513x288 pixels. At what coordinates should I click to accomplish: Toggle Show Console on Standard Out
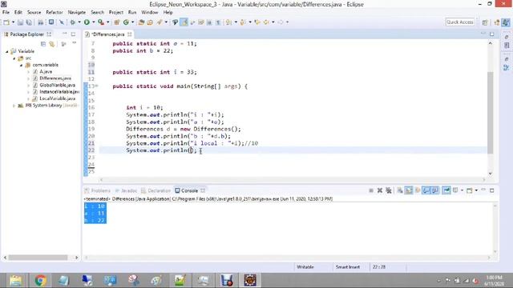(426, 190)
